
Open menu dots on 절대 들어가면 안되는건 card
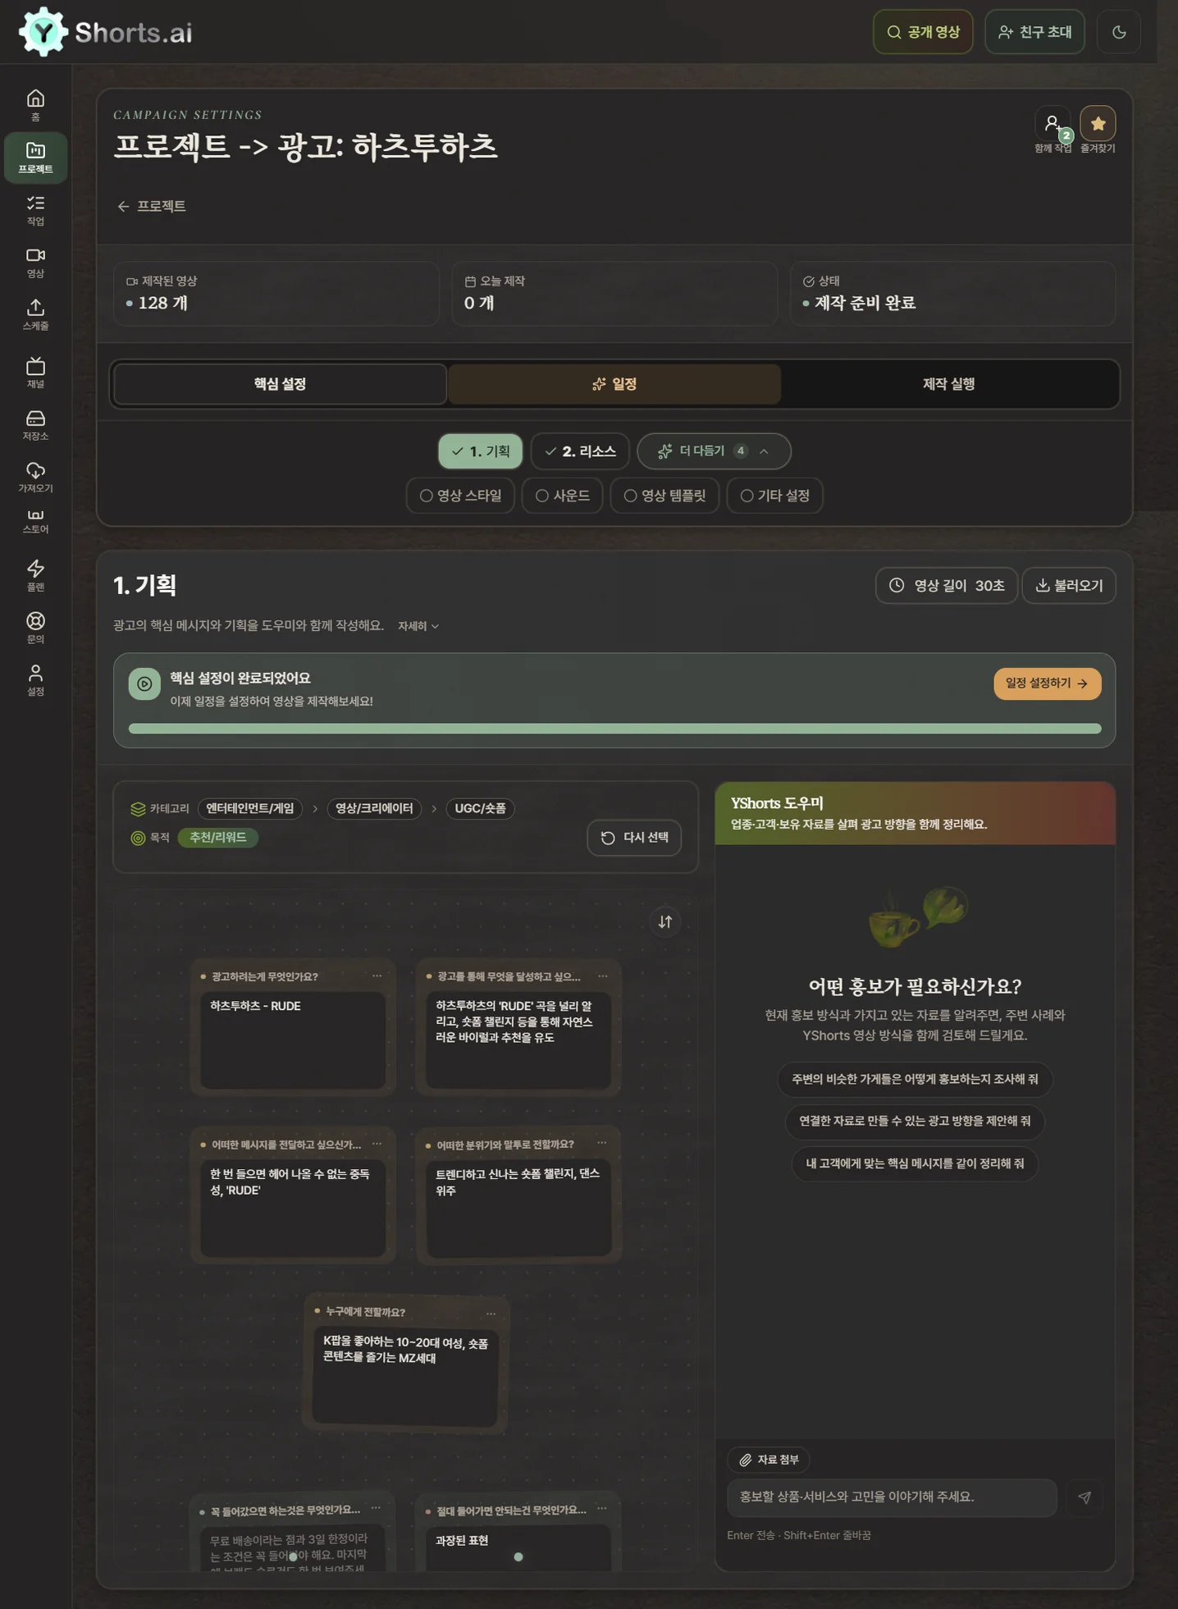[x=602, y=1509]
